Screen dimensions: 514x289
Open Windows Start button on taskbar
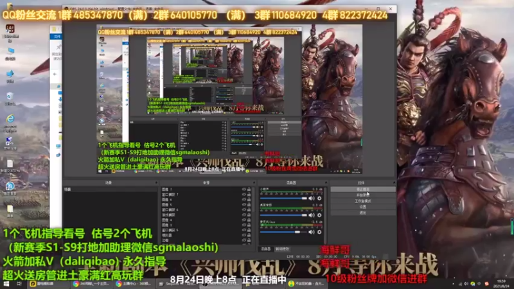[6, 284]
